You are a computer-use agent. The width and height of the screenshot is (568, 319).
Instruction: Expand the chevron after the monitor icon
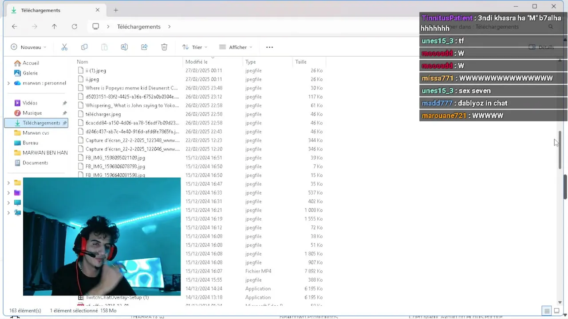coord(108,27)
